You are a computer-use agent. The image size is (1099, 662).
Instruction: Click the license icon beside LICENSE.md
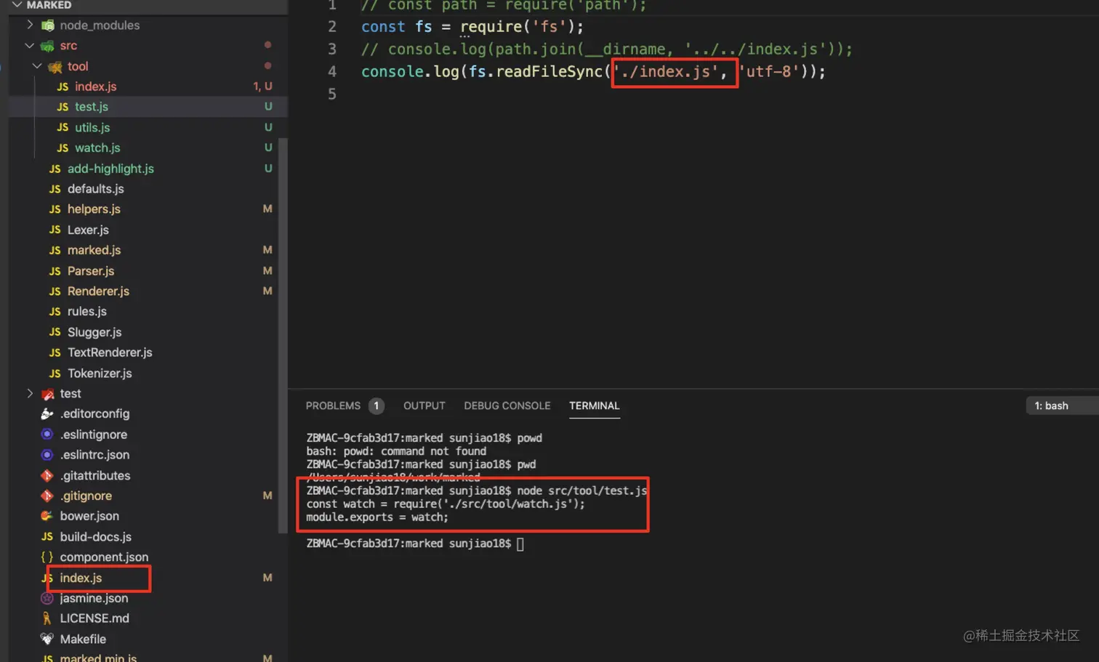point(47,619)
